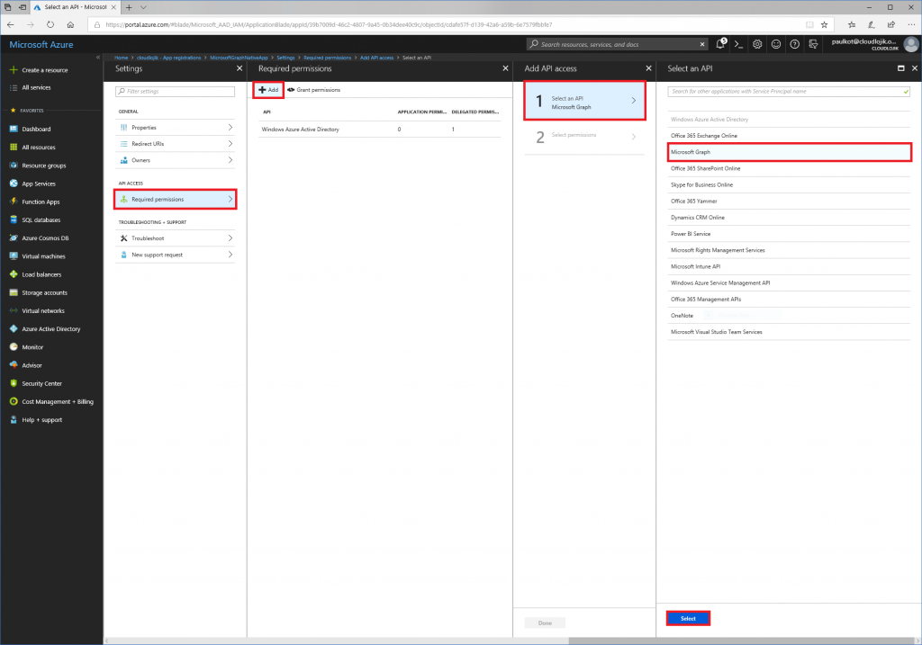Click the blue Select button
This screenshot has width=922, height=645.
(x=688, y=618)
